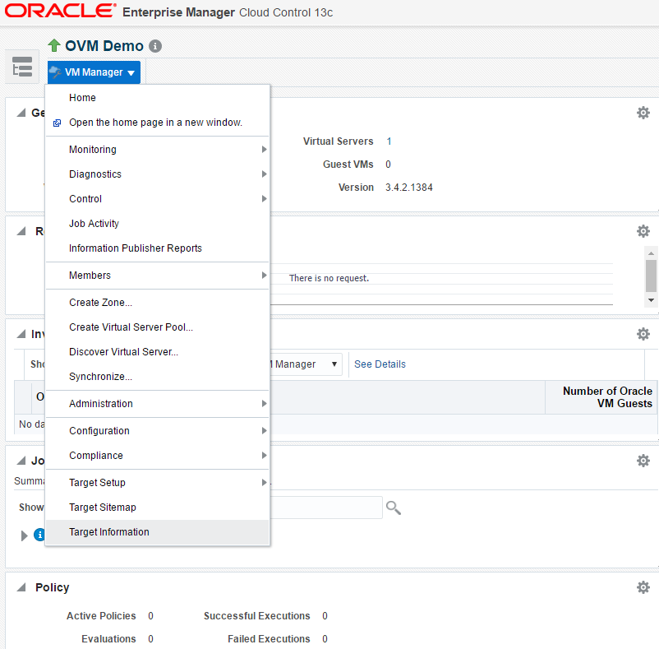Expand the Administration submenu
Viewport: 659px width, 649px height.
157,404
